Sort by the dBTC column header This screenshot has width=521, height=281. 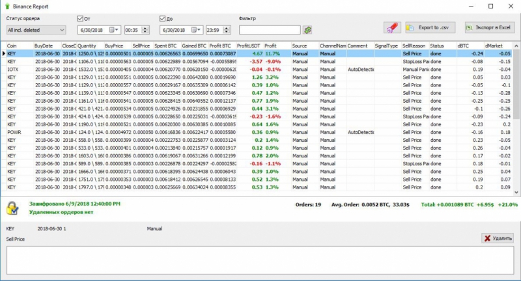click(470, 46)
